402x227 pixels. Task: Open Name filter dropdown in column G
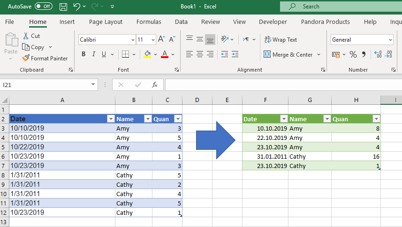pos(326,119)
